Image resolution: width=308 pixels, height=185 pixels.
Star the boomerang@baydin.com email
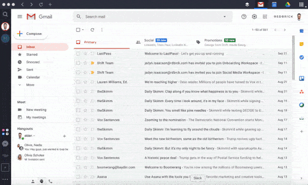click(x=85, y=167)
